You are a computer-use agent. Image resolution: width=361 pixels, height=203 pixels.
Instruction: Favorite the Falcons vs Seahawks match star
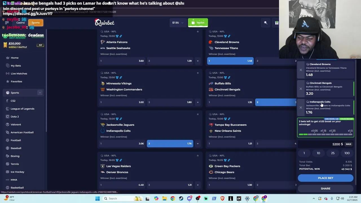click(198, 31)
